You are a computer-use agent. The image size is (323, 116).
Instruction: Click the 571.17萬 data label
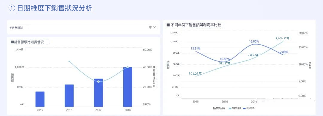tap(225, 63)
